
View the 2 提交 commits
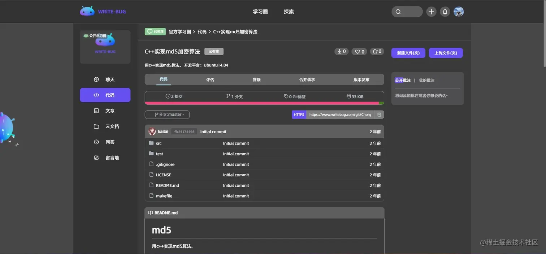174,96
